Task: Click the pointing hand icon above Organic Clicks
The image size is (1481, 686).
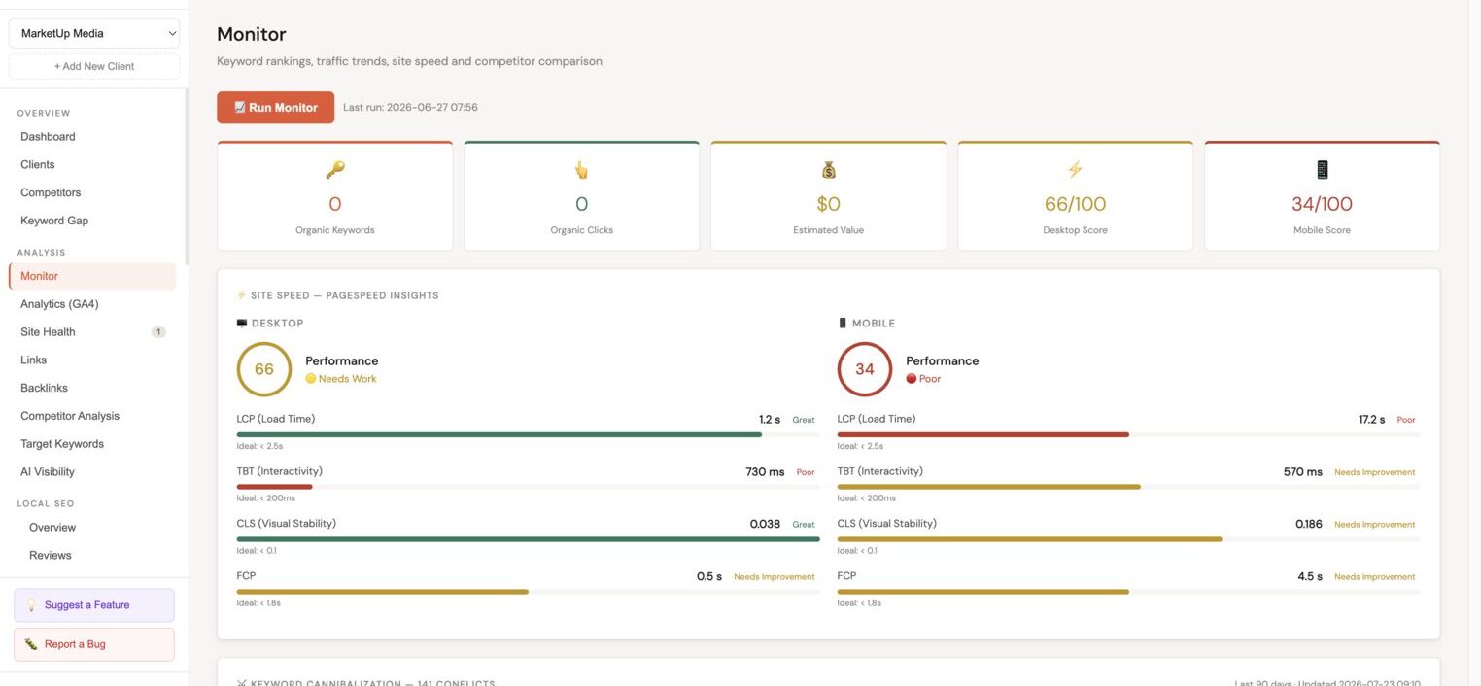Action: tap(581, 170)
